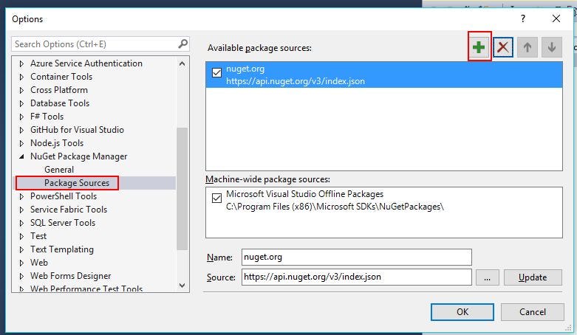577x335 pixels.
Task: Expand the Node.js Tools node
Action: coord(21,143)
